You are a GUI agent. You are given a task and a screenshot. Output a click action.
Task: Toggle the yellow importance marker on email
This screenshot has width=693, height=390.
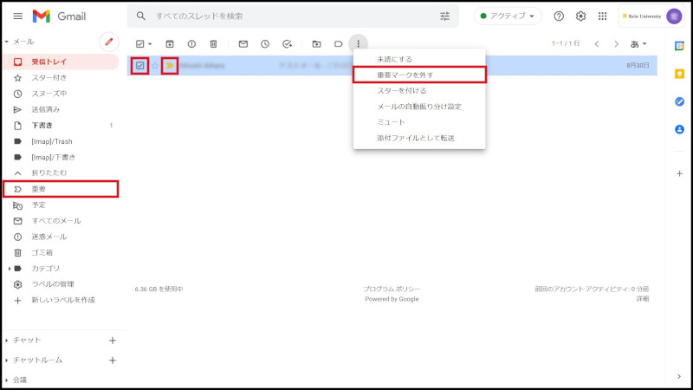170,65
